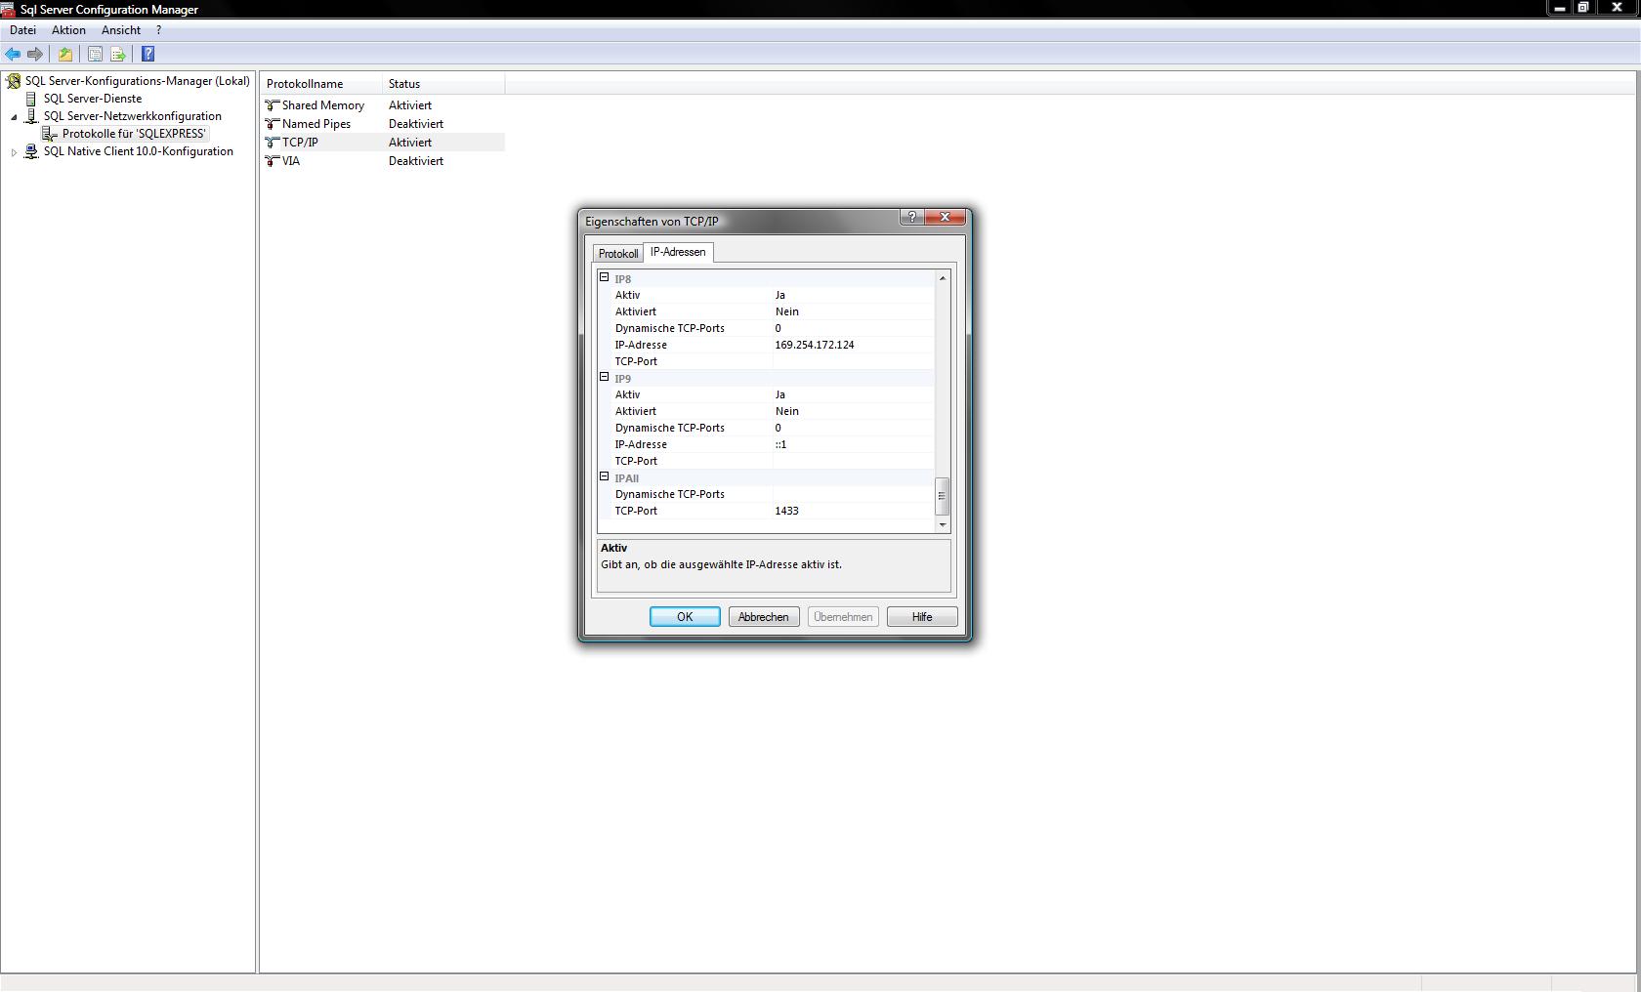This screenshot has height=992, width=1641.
Task: Open the Datei menu
Action: pyautogui.click(x=22, y=30)
